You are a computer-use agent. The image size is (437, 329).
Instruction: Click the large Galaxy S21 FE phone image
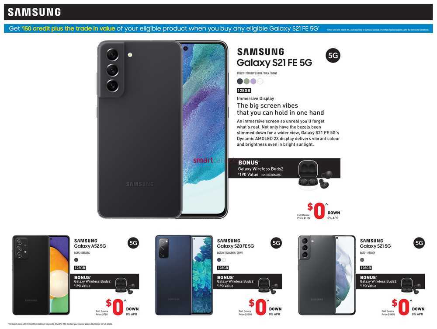point(163,129)
